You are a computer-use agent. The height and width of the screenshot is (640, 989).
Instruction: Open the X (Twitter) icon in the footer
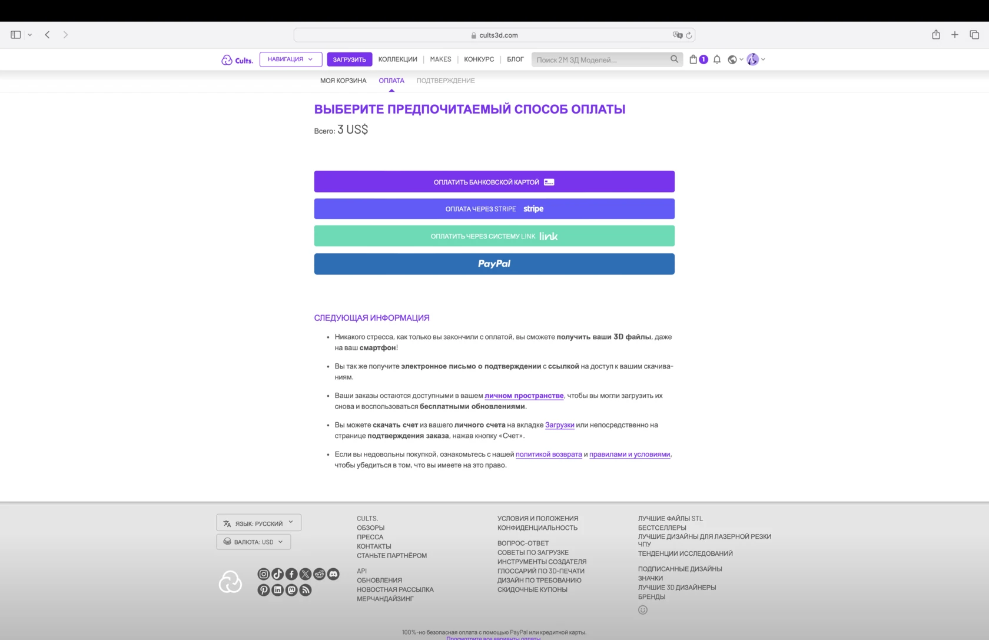click(x=306, y=574)
